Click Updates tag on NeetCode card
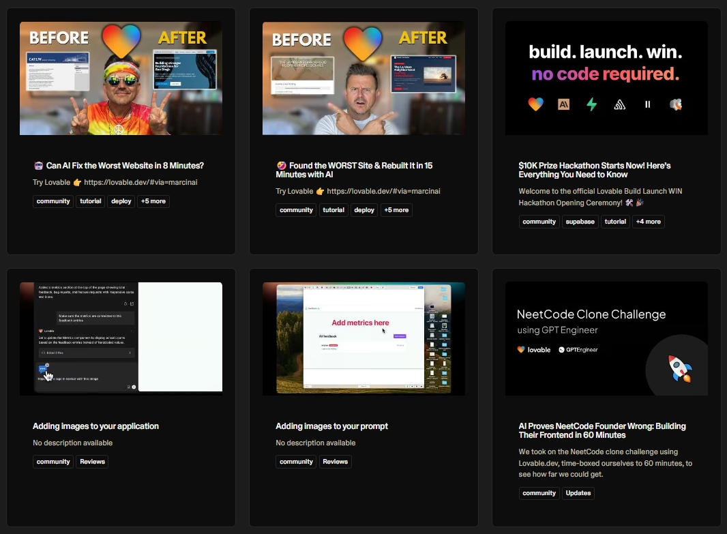The width and height of the screenshot is (727, 534). click(578, 493)
